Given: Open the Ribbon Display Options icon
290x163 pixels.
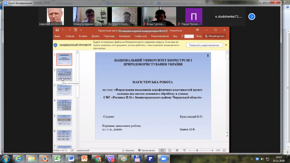Looking at the screenshot, I should (x=198, y=30).
